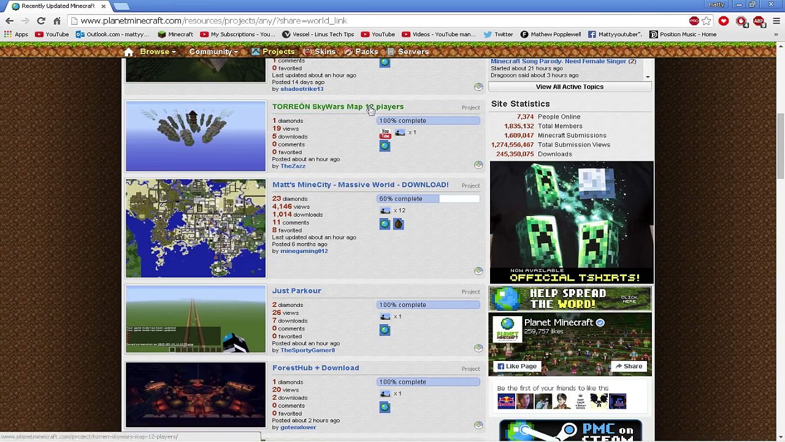
Task: Close the Recently Updated Minecraft tab
Action: tap(103, 6)
